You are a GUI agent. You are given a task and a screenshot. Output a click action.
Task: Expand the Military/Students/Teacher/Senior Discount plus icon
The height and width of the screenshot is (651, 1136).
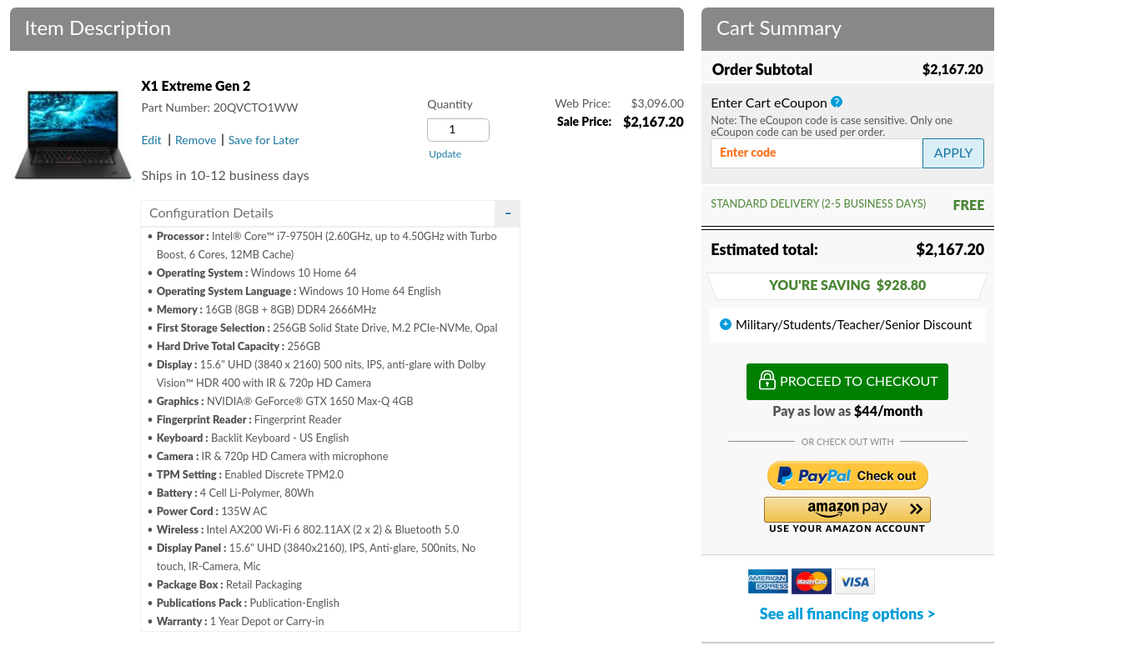coord(725,324)
